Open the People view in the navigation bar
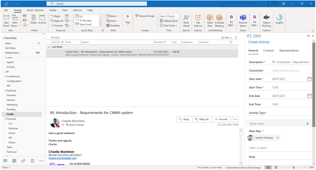The image size is (316, 170). [23, 161]
